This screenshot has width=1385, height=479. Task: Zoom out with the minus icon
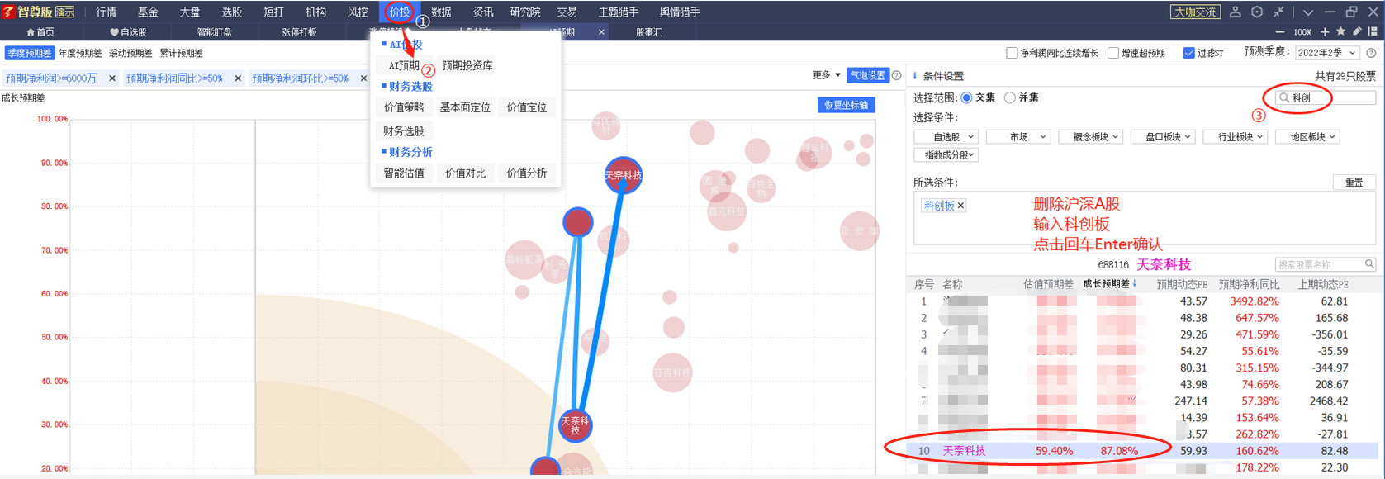[1280, 32]
